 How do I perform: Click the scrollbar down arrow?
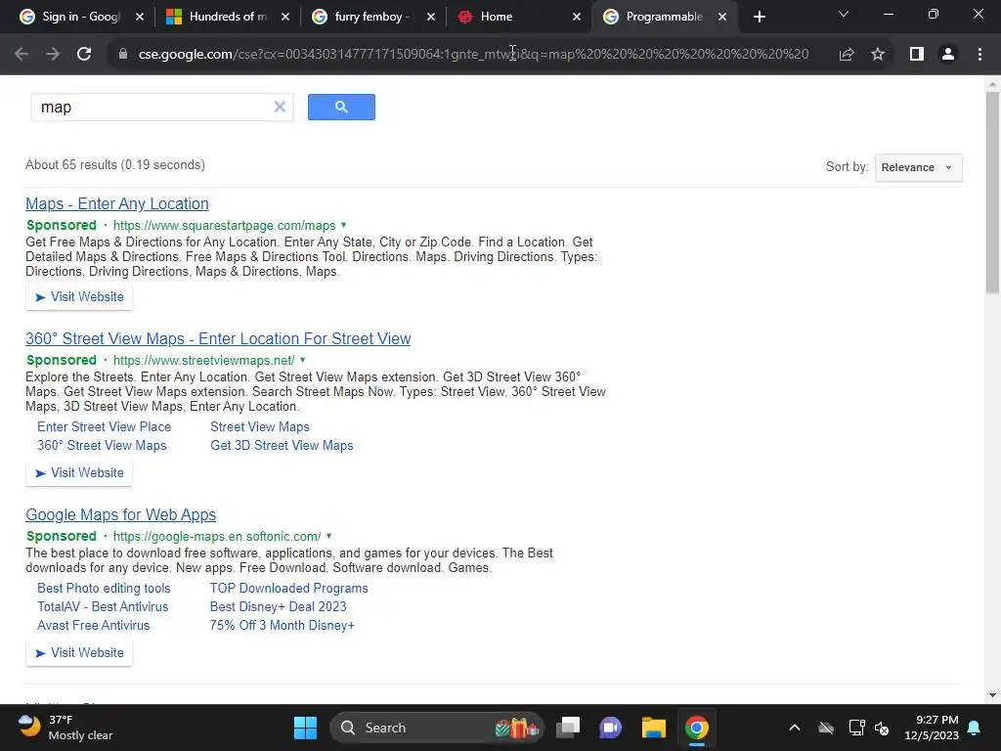pyautogui.click(x=992, y=695)
